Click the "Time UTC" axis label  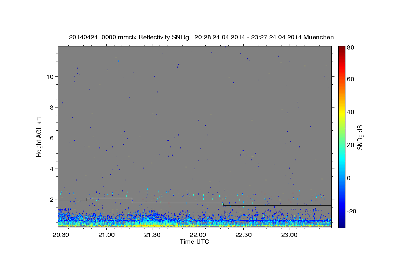click(x=194, y=242)
